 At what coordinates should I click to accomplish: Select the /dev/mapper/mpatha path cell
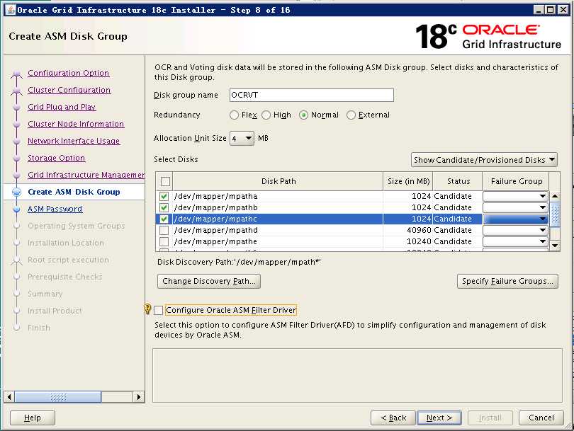click(x=278, y=196)
